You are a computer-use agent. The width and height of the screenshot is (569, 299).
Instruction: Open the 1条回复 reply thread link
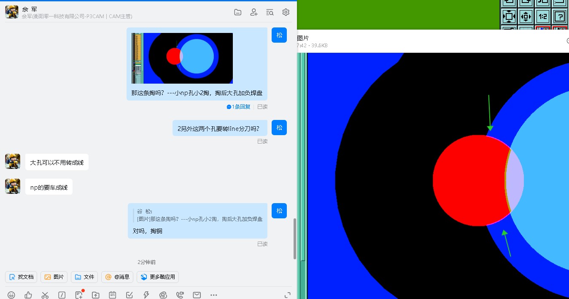(239, 107)
